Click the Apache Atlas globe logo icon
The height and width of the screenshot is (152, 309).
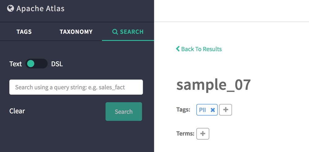pos(11,8)
